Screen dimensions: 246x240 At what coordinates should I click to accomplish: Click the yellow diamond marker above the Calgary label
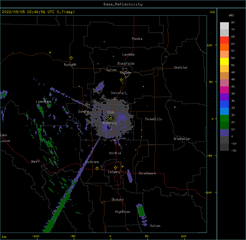[x=116, y=168]
